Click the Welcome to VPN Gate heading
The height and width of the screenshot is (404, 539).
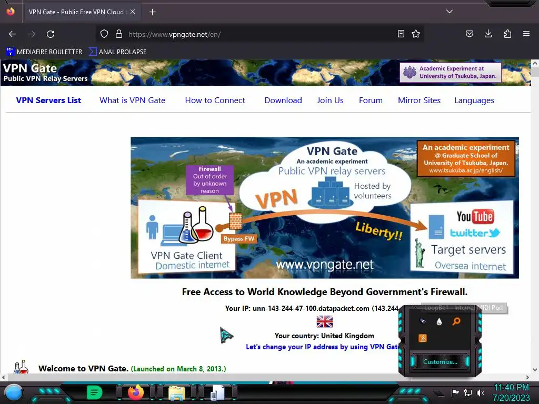point(84,369)
